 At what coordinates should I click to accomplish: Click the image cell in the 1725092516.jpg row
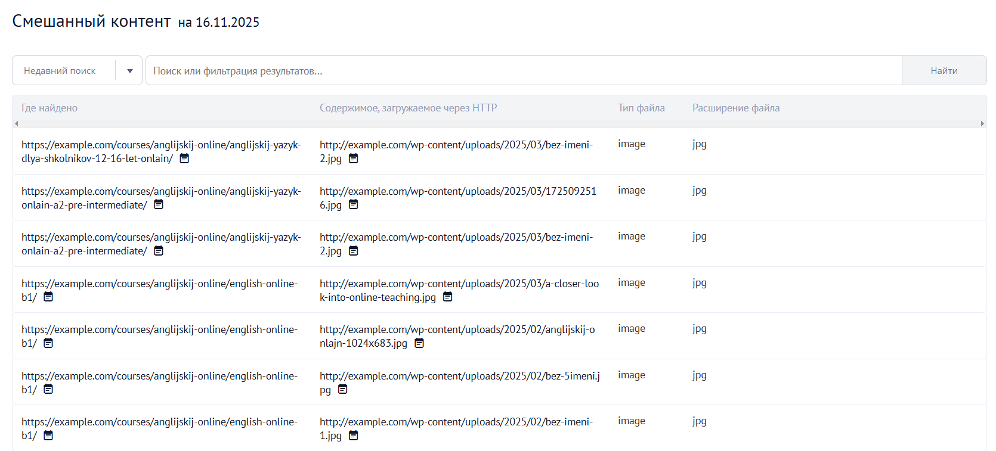coord(632,191)
